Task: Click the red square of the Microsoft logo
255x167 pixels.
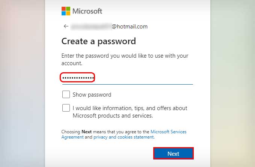Action: 63,9
